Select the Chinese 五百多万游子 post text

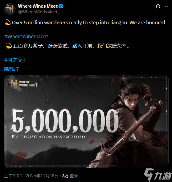[71, 46]
